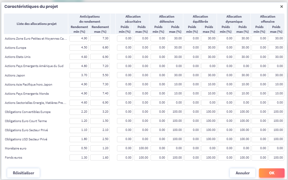Close the Caractéristiques du projet dialog
Viewport: 288px width, 180px height.
click(x=281, y=7)
